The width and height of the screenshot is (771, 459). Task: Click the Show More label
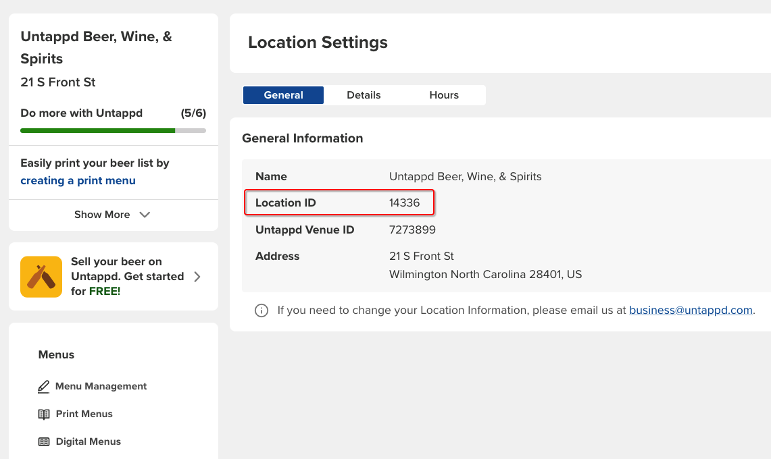click(102, 215)
